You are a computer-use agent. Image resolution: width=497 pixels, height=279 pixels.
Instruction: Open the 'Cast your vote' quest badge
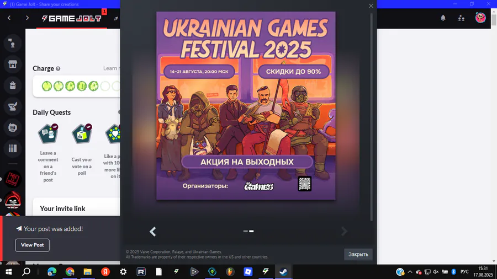[x=82, y=134]
